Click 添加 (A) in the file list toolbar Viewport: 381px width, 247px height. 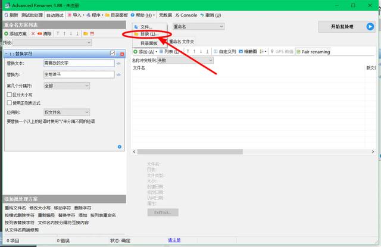[145, 52]
